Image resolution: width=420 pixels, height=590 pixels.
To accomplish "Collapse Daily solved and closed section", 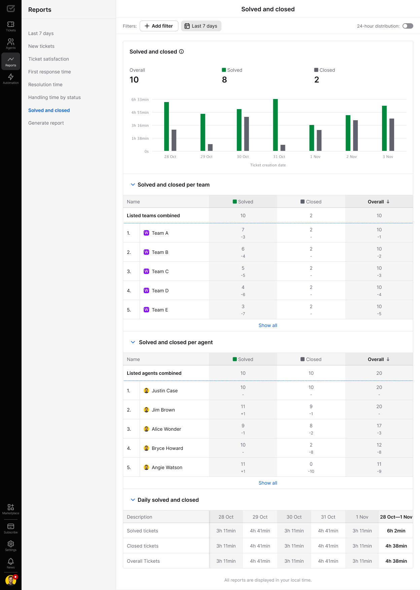I will pos(133,500).
